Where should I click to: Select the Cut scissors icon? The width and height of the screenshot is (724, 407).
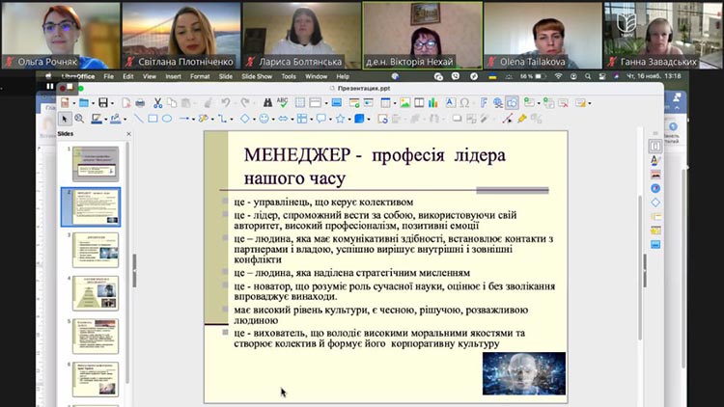tap(158, 102)
